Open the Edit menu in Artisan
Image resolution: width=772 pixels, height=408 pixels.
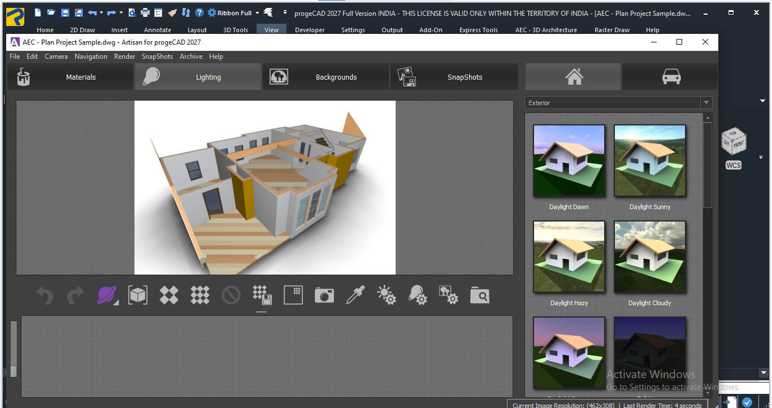[x=32, y=57]
